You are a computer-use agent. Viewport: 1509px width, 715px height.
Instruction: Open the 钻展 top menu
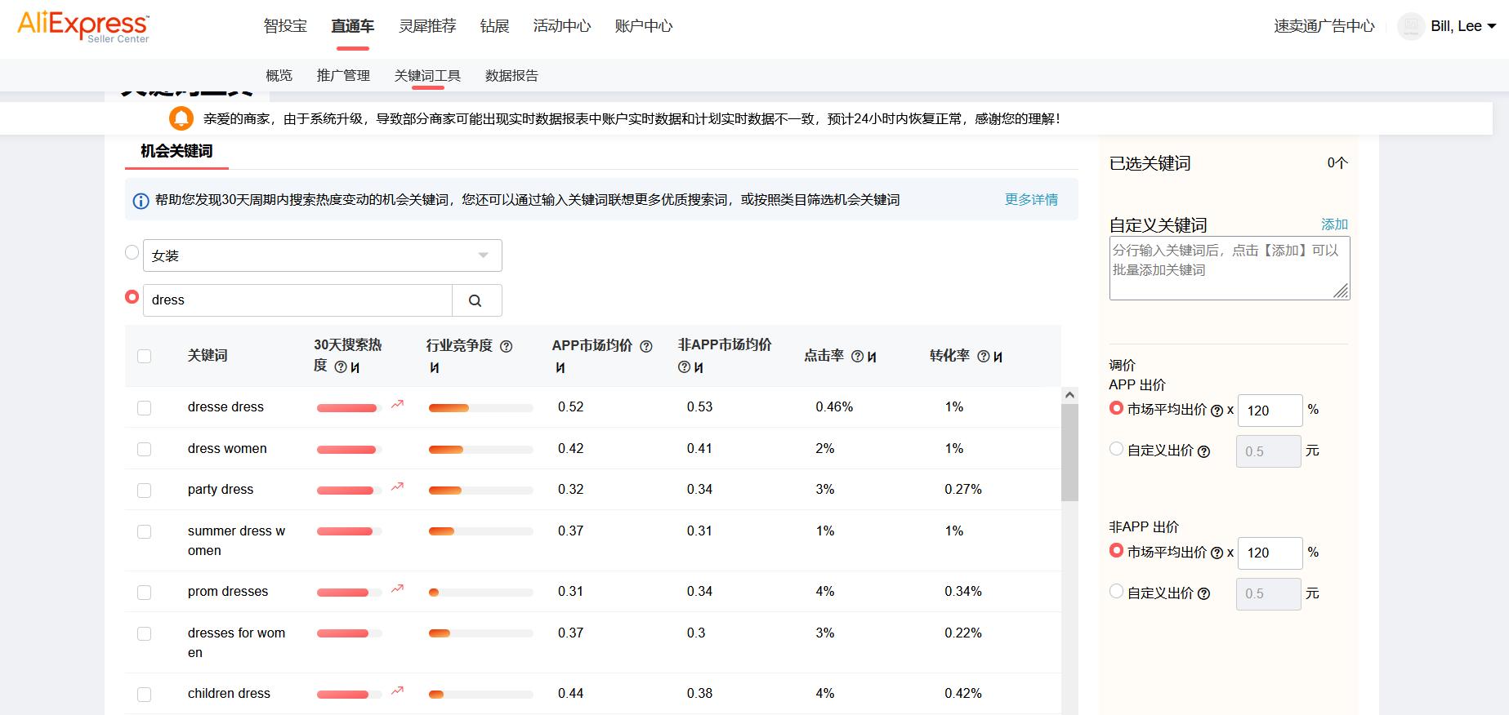tap(494, 26)
